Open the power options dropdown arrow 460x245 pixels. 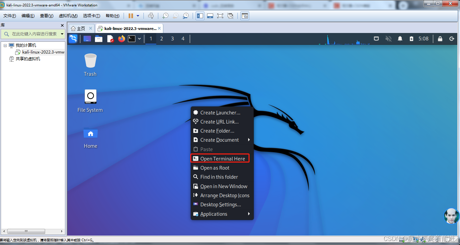(138, 16)
